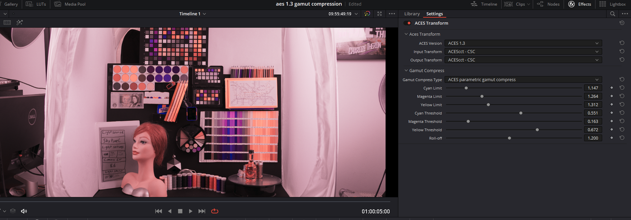Open the effects panel three-dot options
The width and height of the screenshot is (631, 220).
624,14
